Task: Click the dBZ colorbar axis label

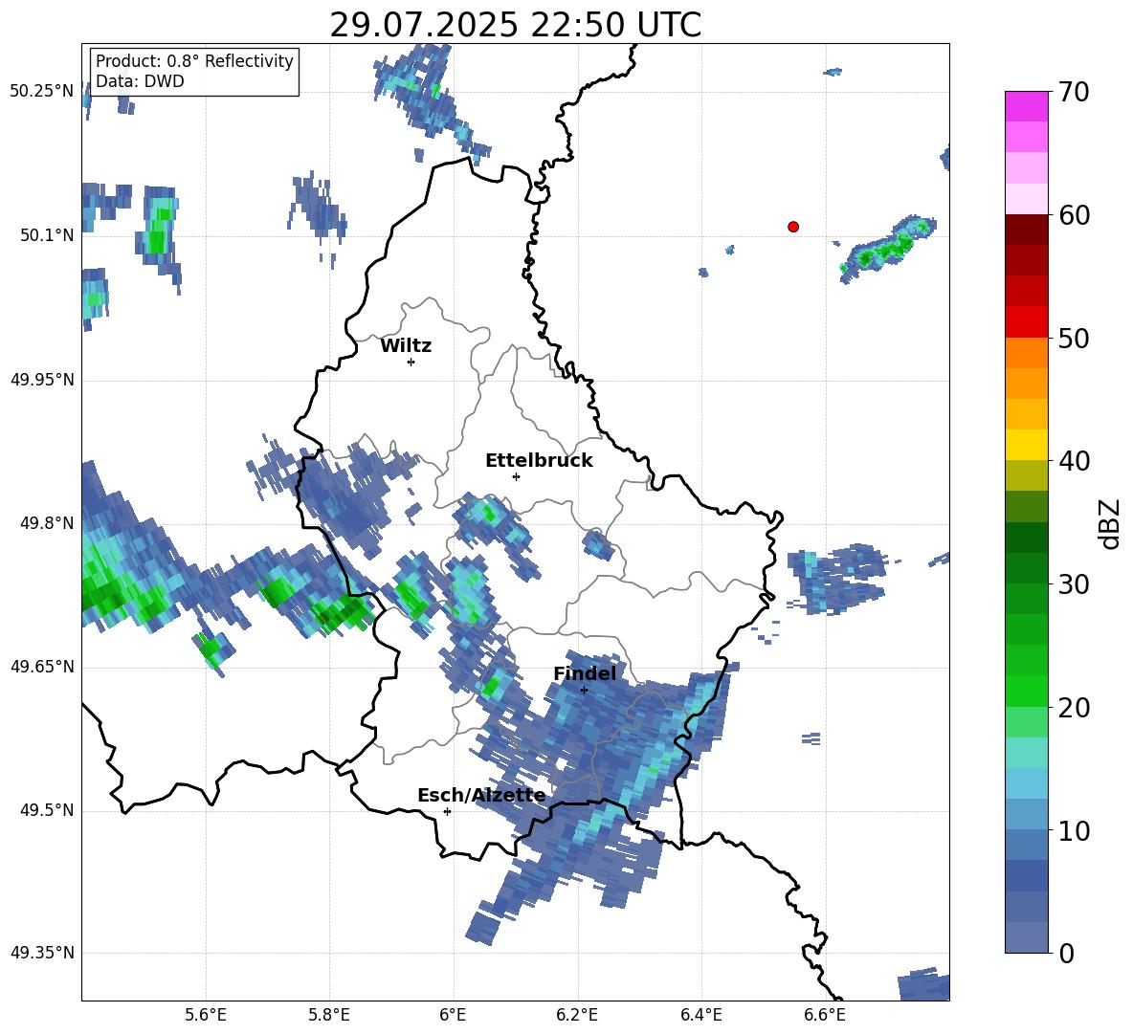Action: point(1109,523)
